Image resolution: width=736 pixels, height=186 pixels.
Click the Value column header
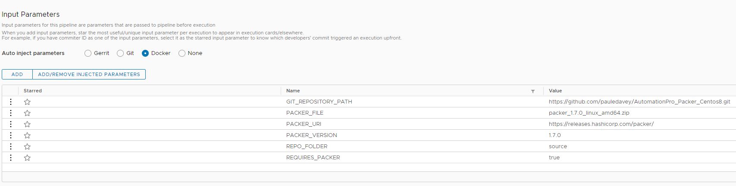555,91
